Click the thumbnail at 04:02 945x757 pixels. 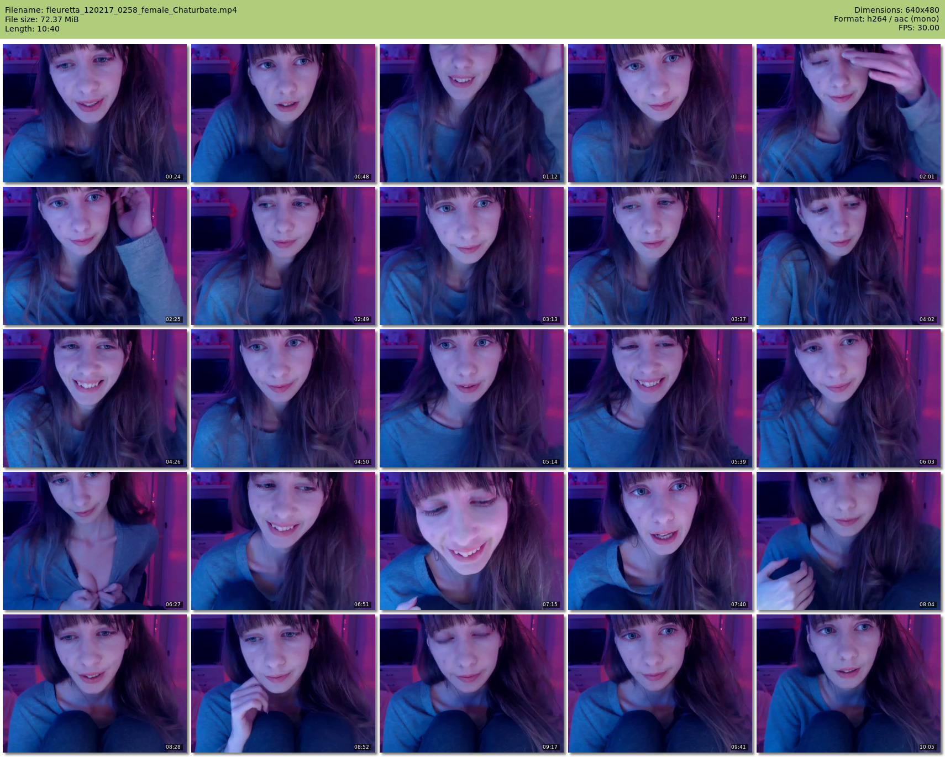coord(849,256)
